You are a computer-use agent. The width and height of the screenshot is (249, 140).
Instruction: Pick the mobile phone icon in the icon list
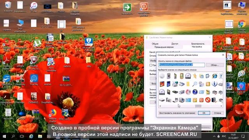click(175, 76)
